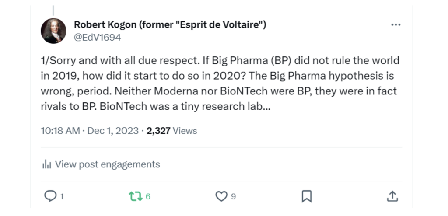Viewport: 448px width, 216px height.
Task: Open Robert Kogon's display name link
Action: (x=170, y=24)
